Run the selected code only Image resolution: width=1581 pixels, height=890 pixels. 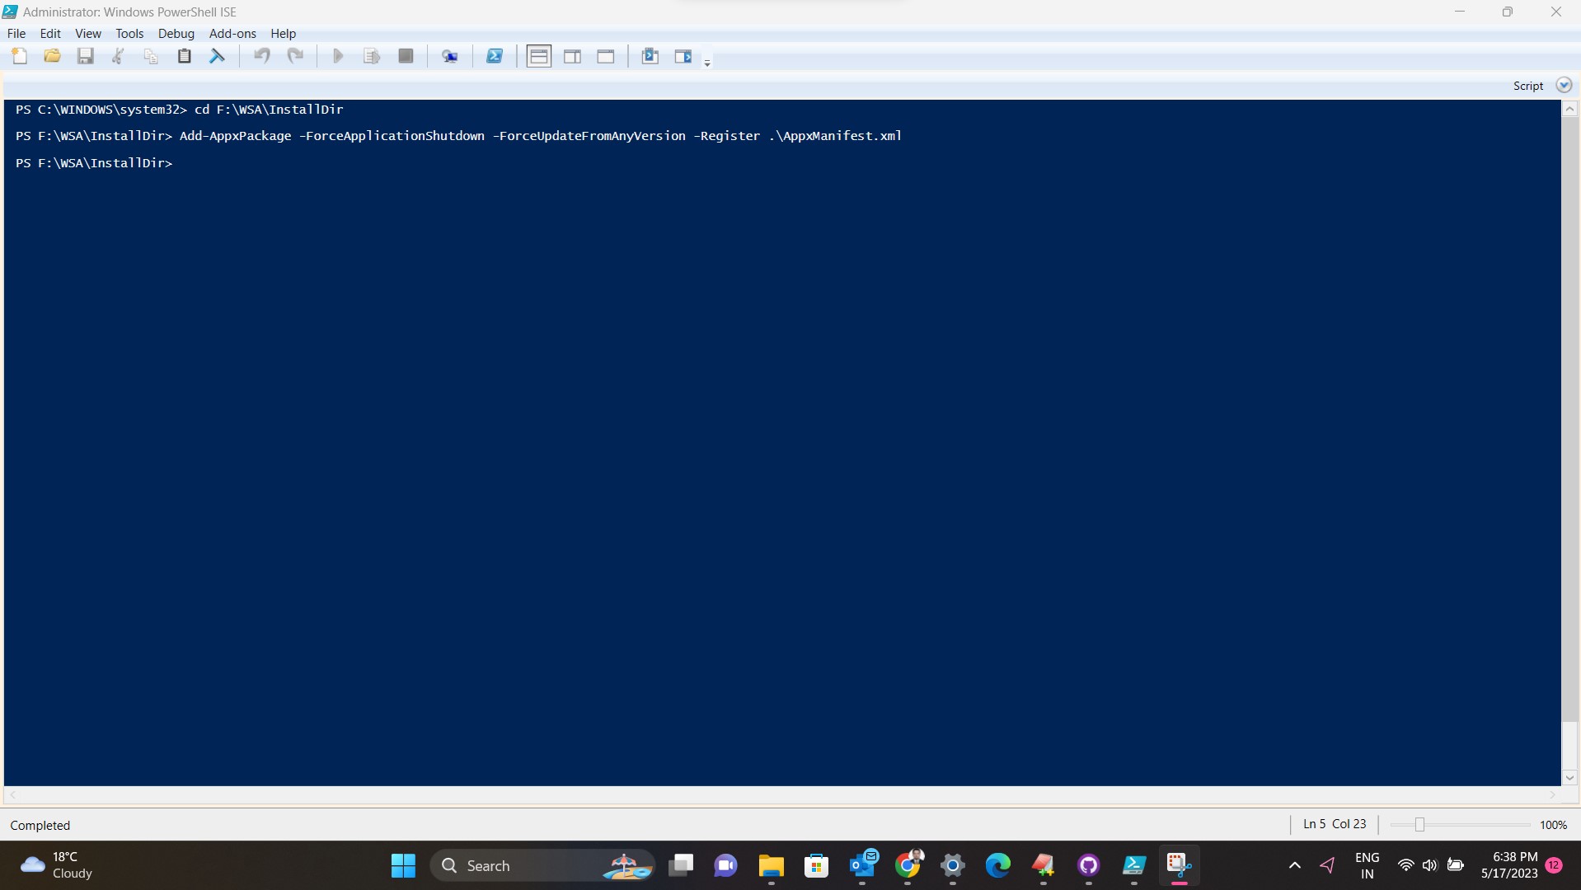pos(371,55)
